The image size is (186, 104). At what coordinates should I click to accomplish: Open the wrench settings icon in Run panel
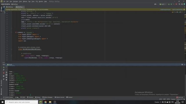click(x=4, y=70)
